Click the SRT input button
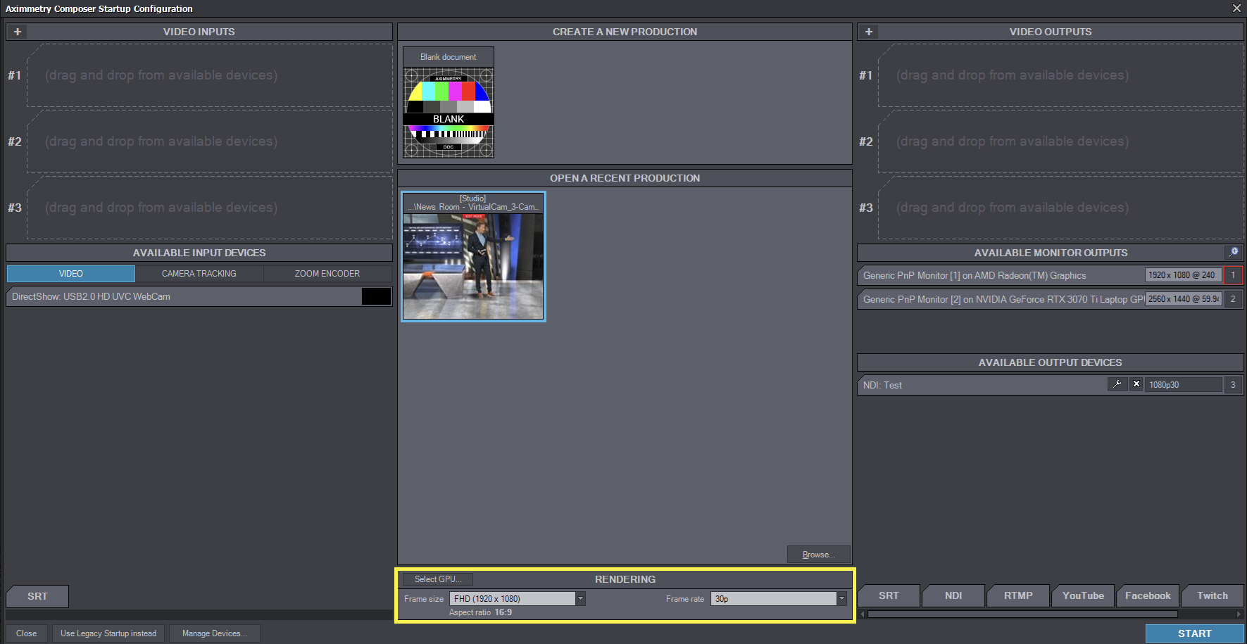Image resolution: width=1247 pixels, height=644 pixels. click(x=37, y=596)
